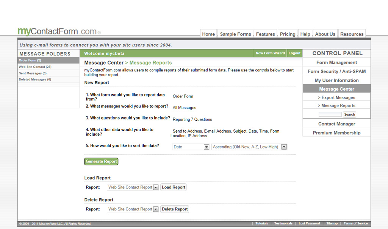Click the Generate Report button
Image resolution: width=388 pixels, height=229 pixels.
pyautogui.click(x=101, y=161)
